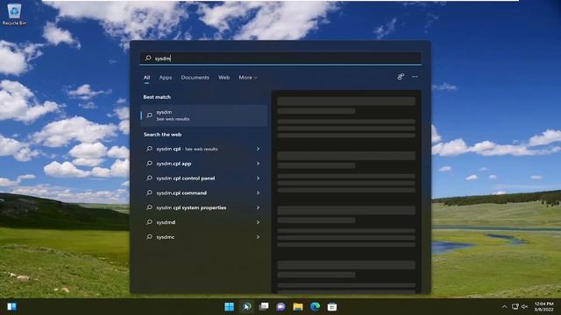Expand arrow for 'sysdm cpl control panel'

pyautogui.click(x=258, y=178)
